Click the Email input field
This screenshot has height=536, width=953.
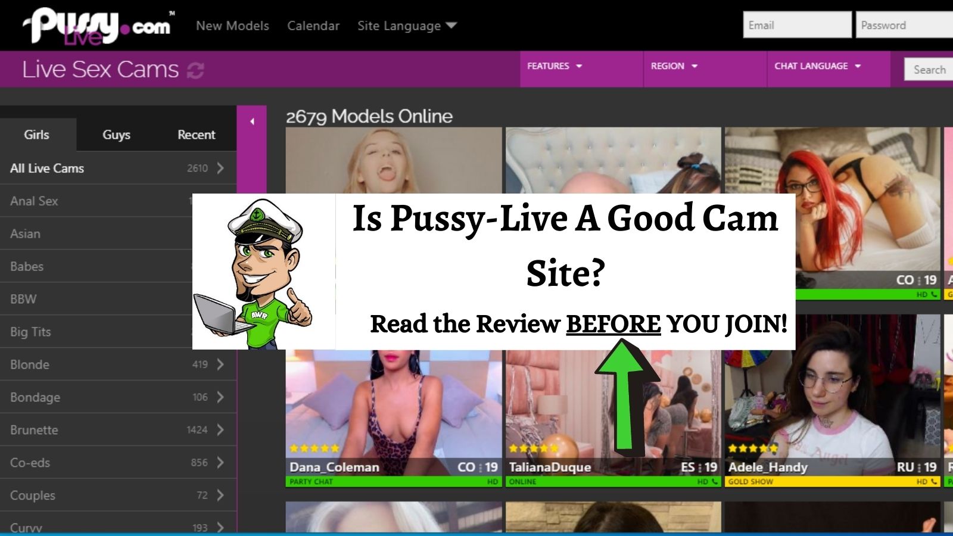[796, 26]
